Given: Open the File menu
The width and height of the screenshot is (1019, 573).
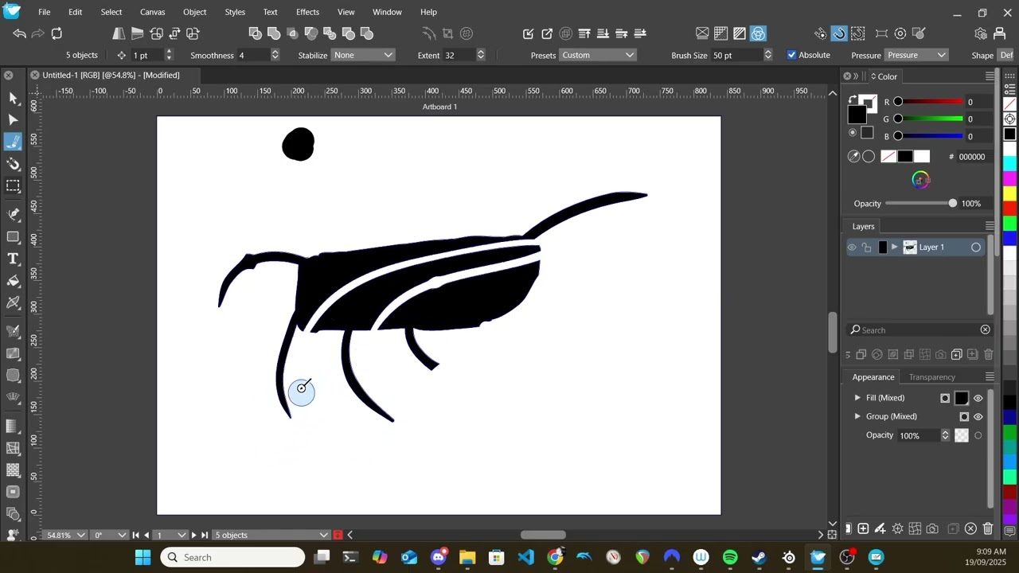Looking at the screenshot, I should tap(45, 12).
